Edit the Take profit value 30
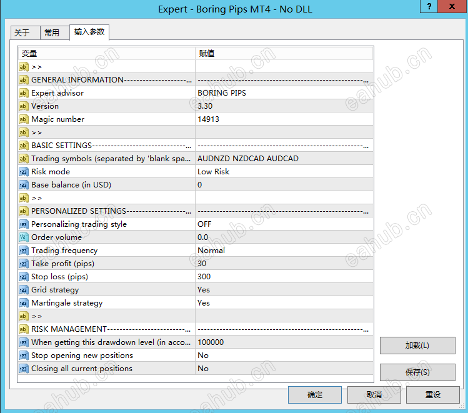Viewport: 468px width, 413px height. tap(284, 264)
